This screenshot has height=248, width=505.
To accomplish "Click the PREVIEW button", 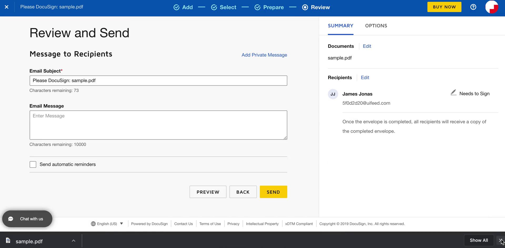I will [208, 192].
